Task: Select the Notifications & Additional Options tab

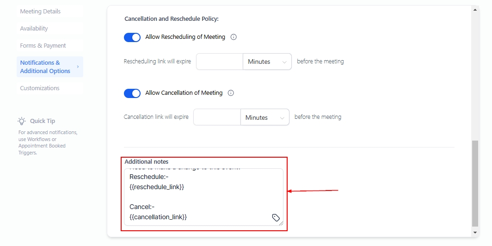Action: pyautogui.click(x=45, y=67)
